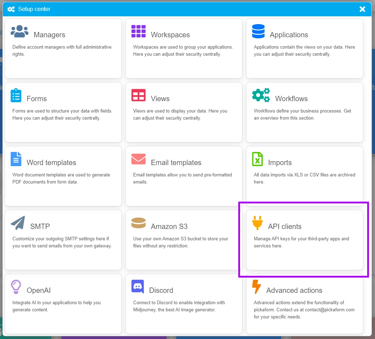Click the Managers people icon
Screen dimensions: 375x339
pos(20,32)
